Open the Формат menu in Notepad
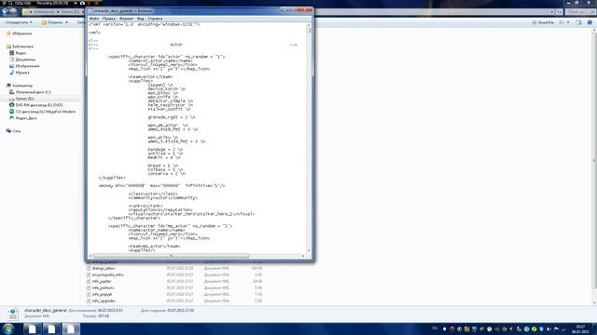 coord(126,19)
